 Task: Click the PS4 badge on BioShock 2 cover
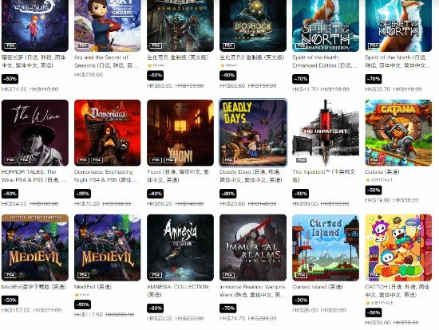point(228,45)
